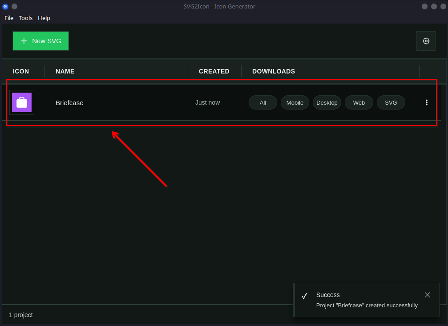
Task: Click the checkmark icon in Success toast
Action: click(304, 296)
